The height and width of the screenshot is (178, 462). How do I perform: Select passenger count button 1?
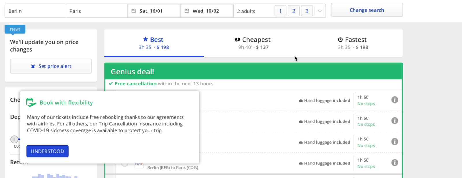click(280, 11)
